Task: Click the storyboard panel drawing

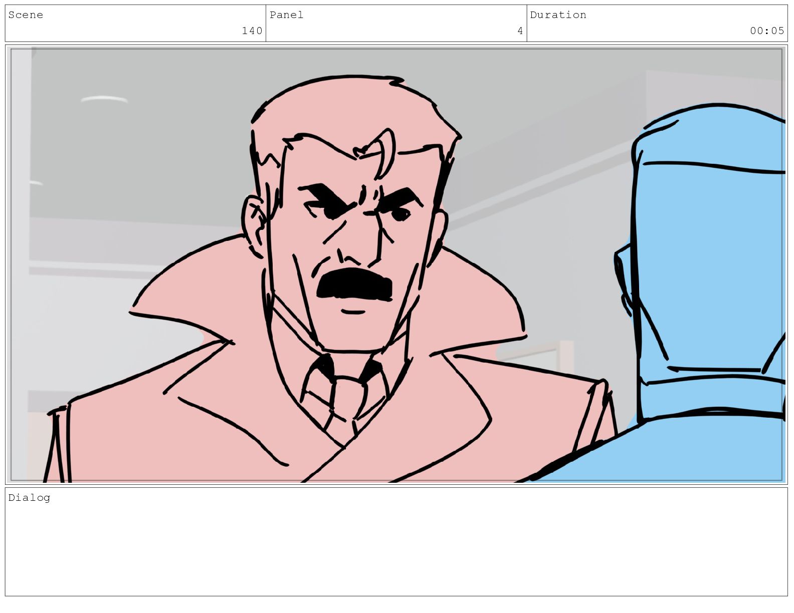Action: (396, 264)
